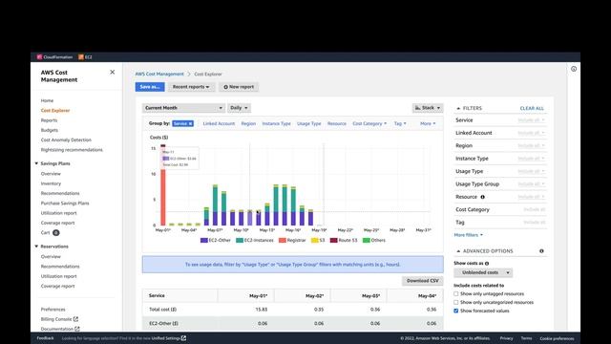This screenshot has height=344, width=611.
Task: Open the Region filter Include all dropdown
Action: click(x=531, y=145)
